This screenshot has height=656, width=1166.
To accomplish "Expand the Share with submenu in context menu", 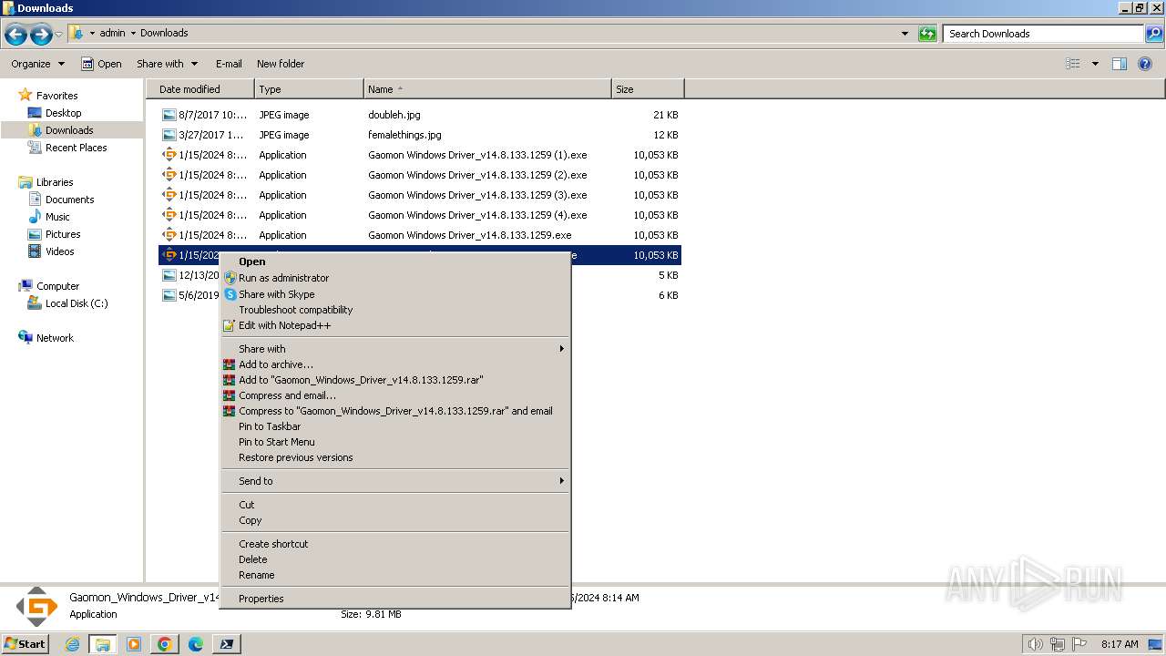I will pyautogui.click(x=395, y=349).
